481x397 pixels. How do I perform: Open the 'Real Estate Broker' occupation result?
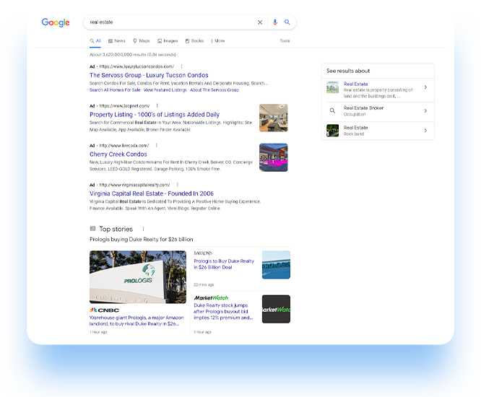363,108
